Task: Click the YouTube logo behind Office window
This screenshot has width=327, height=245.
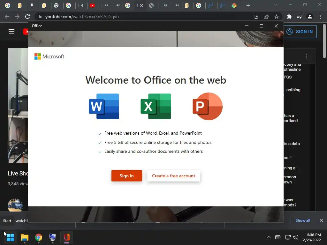Action: [x=26, y=32]
